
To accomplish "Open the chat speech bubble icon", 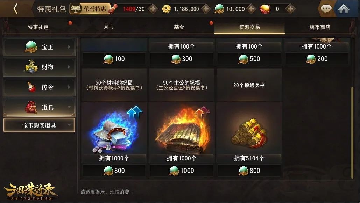I will coord(326,9).
